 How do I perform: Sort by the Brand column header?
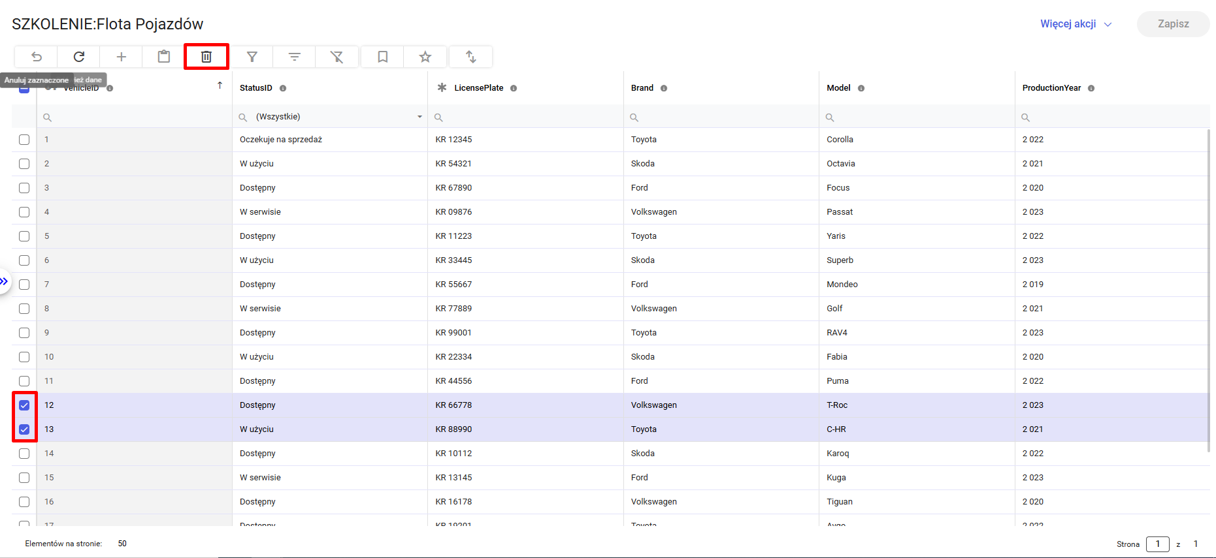[x=642, y=88]
